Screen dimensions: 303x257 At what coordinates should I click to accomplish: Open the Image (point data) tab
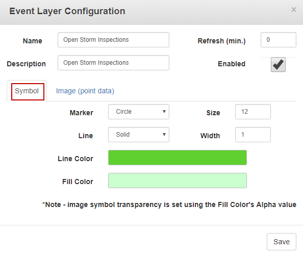tap(85, 91)
